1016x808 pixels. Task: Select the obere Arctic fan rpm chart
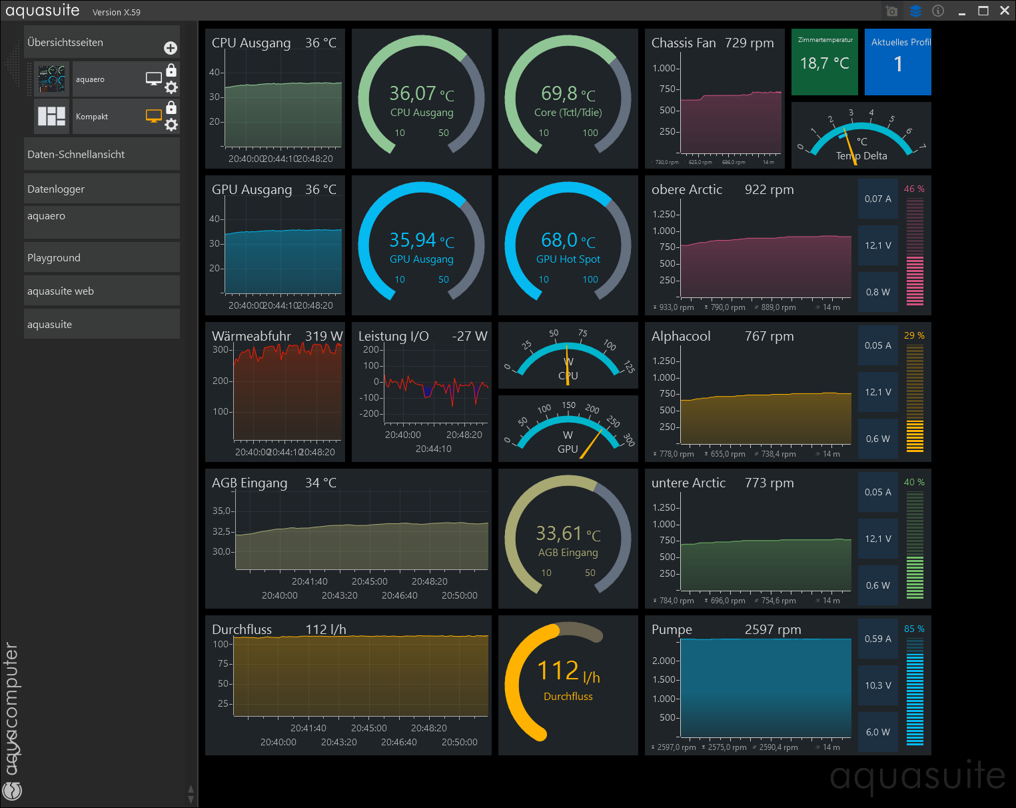click(x=750, y=245)
